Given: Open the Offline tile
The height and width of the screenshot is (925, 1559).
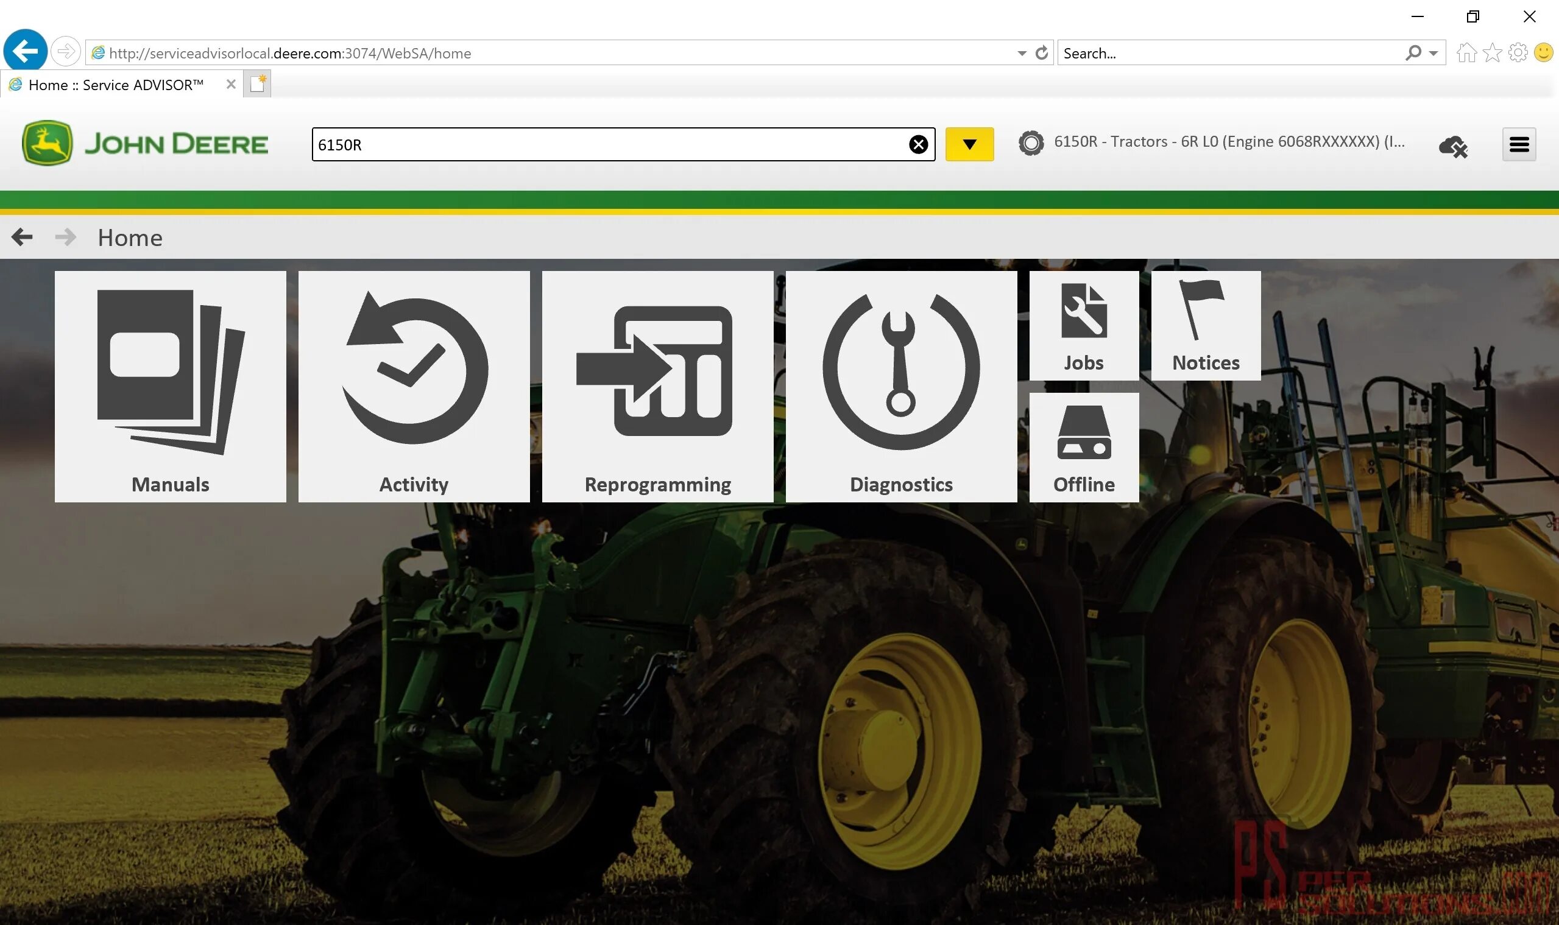Looking at the screenshot, I should (x=1084, y=448).
